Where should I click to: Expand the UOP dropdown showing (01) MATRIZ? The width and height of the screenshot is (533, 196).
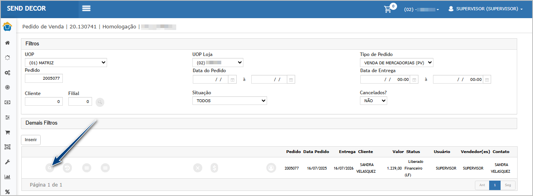click(x=66, y=63)
